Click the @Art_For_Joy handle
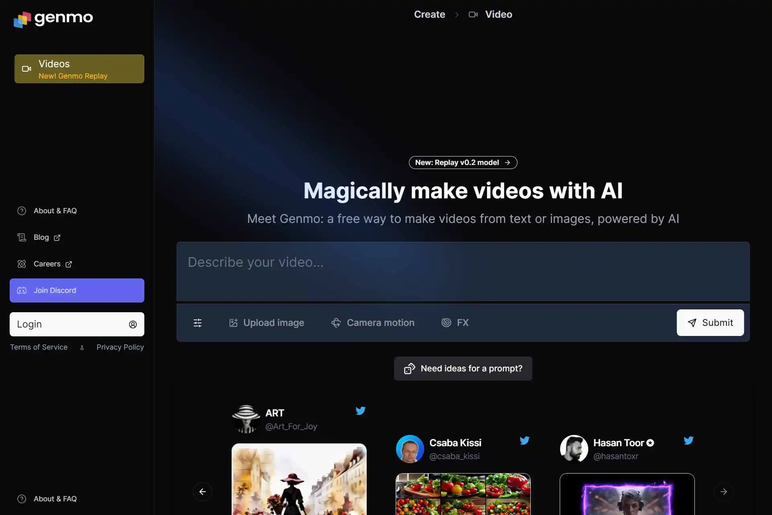Screen dimensions: 772x515 pyautogui.click(x=291, y=426)
